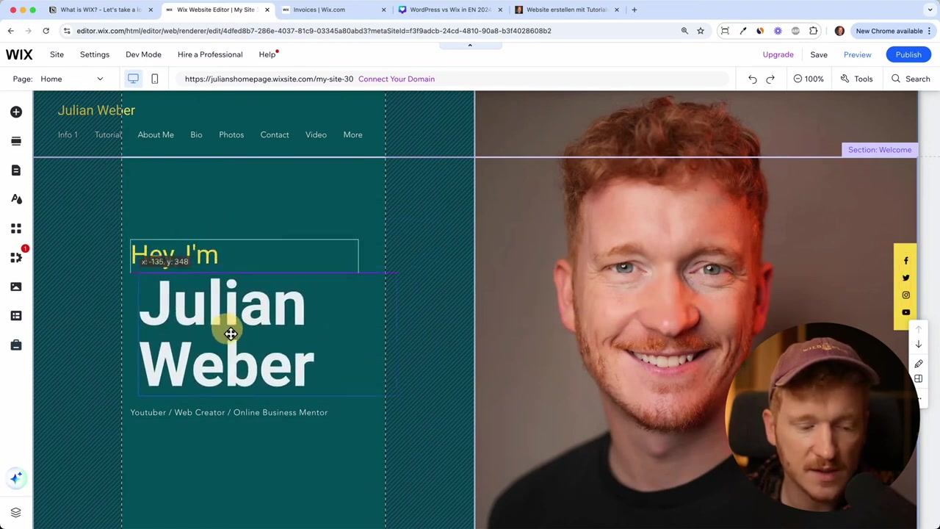940x529 pixels.
Task: Select the Hey, I'm text box
Action: point(245,256)
